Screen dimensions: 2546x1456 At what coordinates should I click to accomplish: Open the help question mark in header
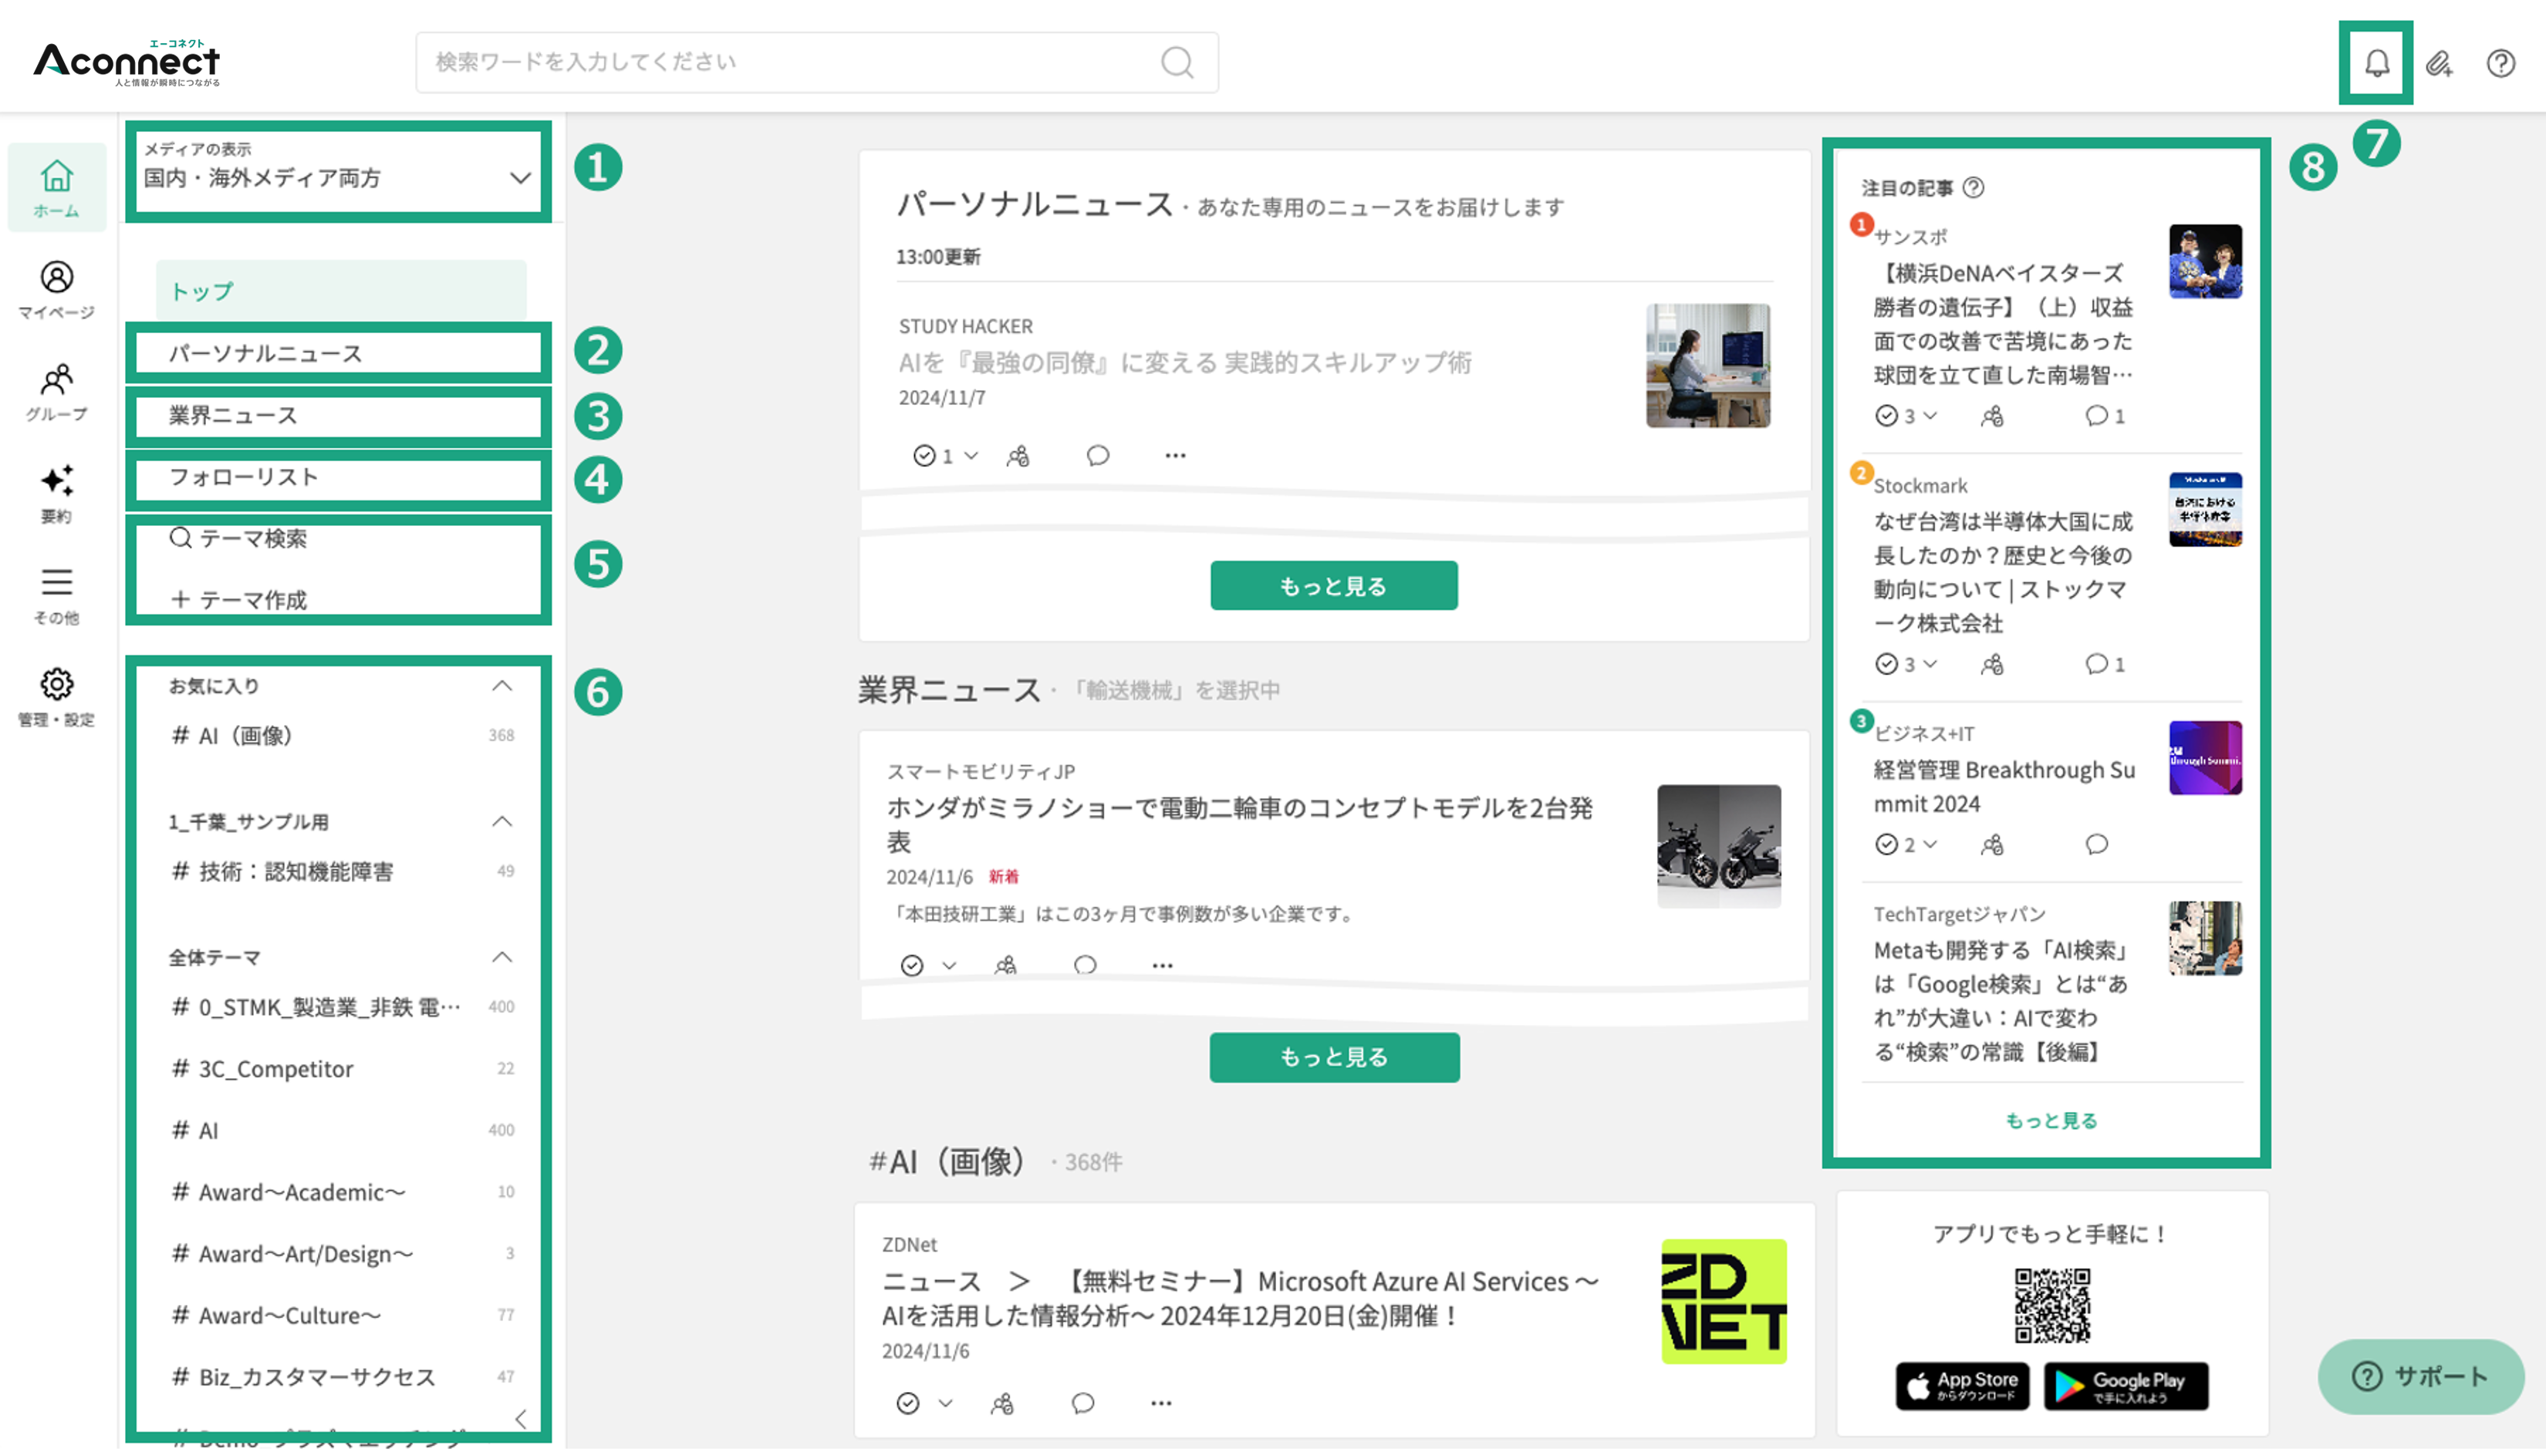point(2500,63)
